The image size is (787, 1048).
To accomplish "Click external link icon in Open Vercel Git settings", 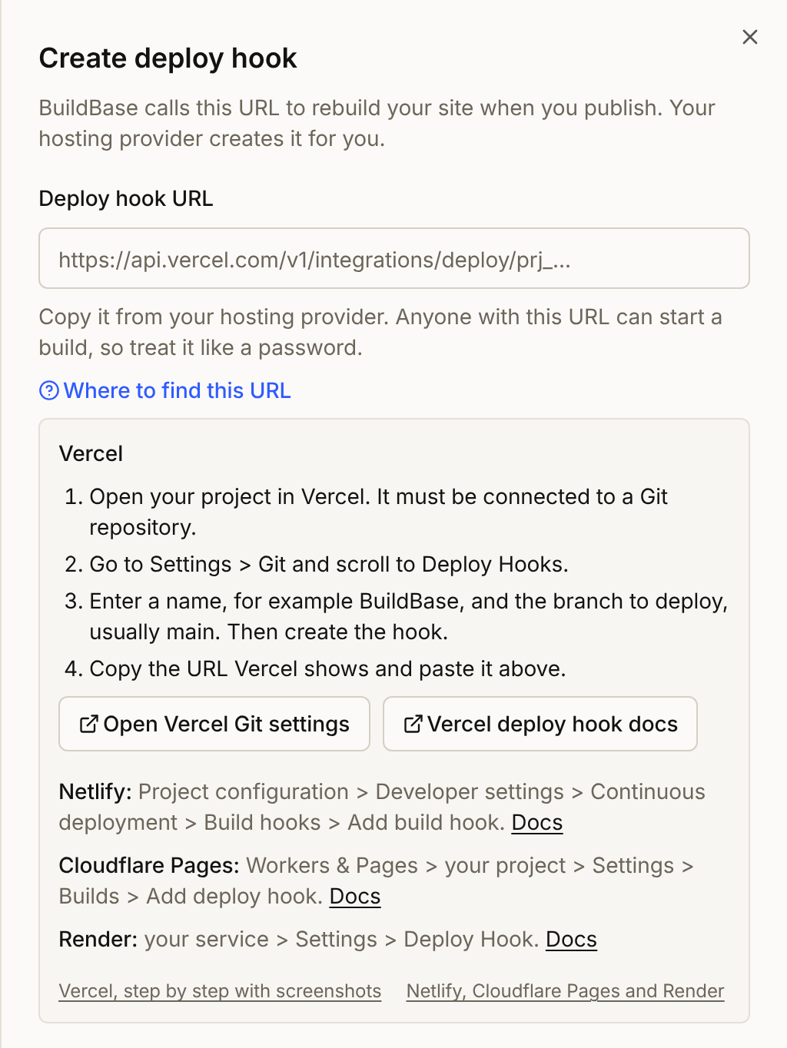I will (88, 724).
